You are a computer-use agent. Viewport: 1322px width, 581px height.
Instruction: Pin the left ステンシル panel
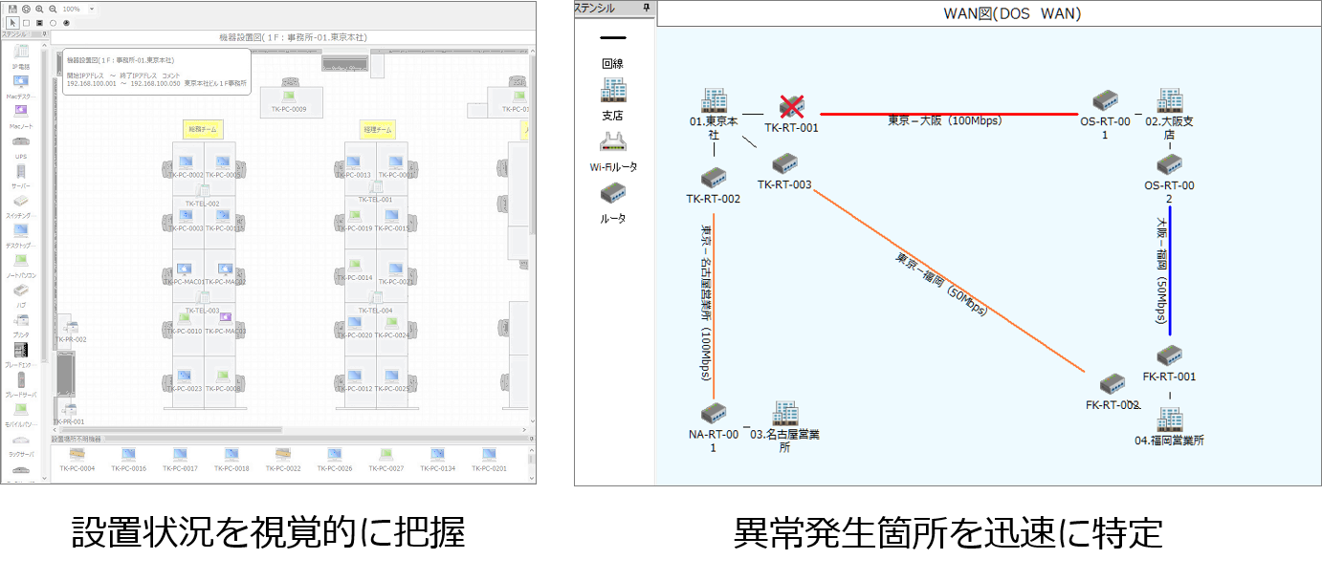(44, 33)
